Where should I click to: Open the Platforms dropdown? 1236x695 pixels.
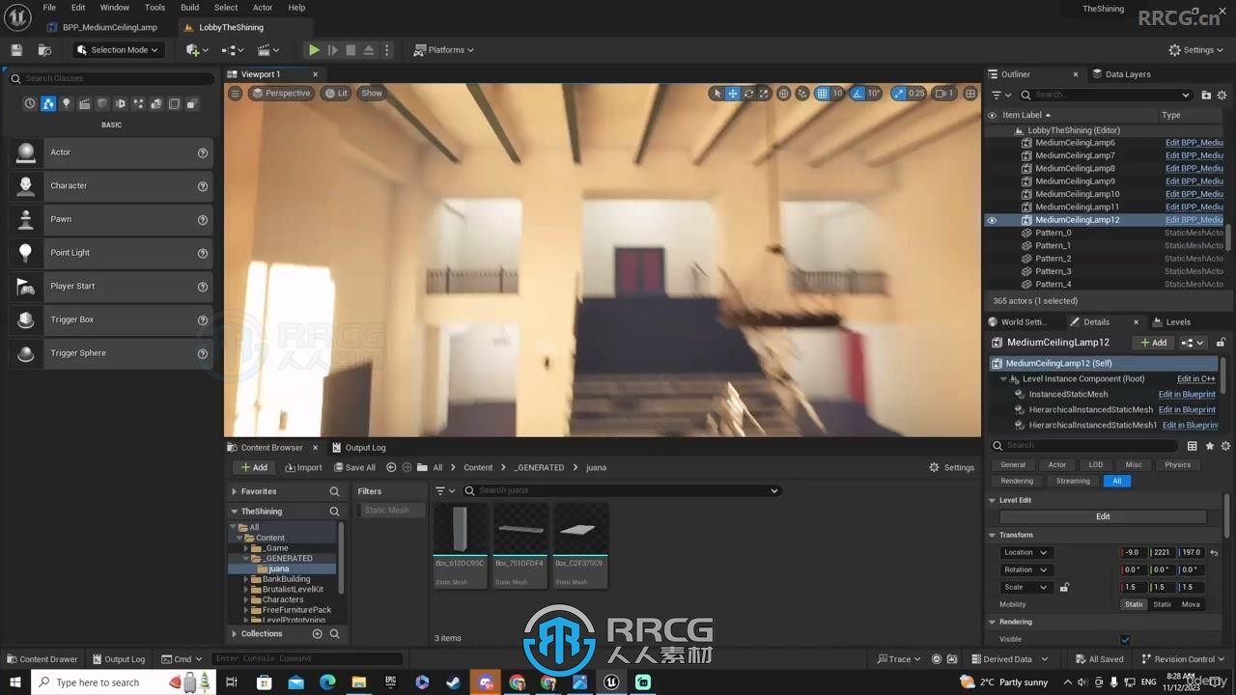coord(444,50)
